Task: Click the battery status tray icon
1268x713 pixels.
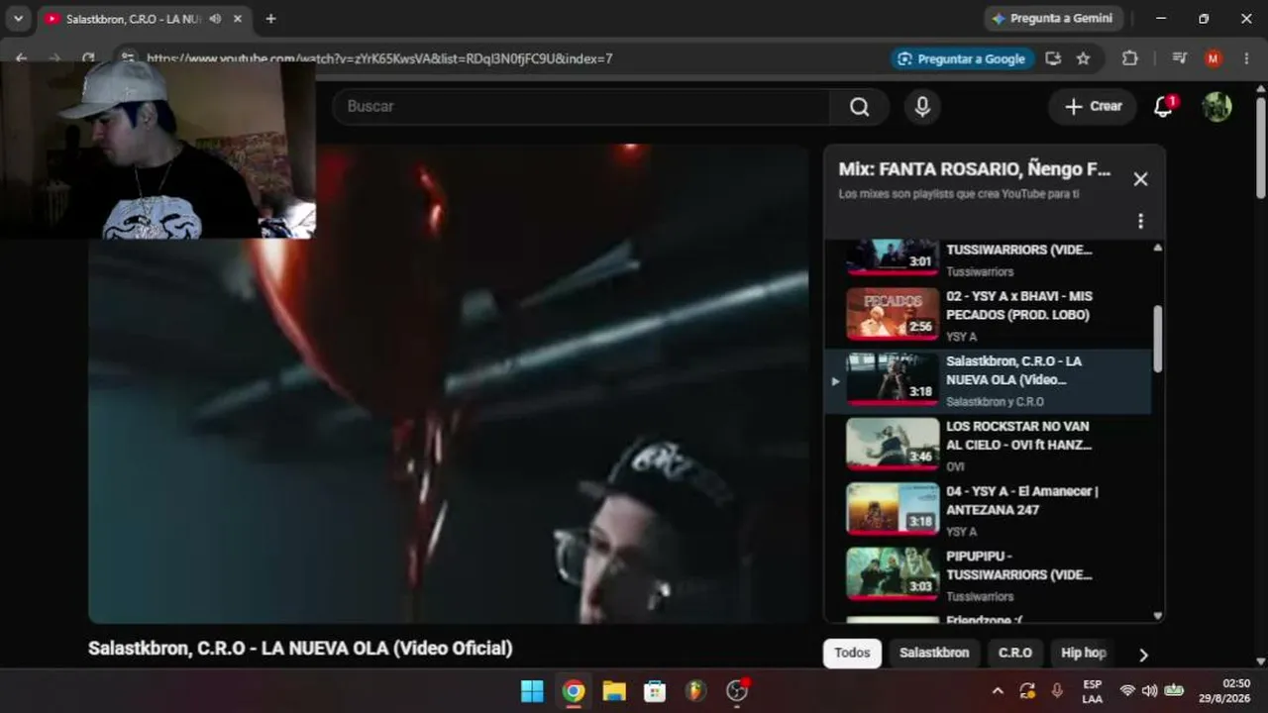Action: tap(1174, 691)
